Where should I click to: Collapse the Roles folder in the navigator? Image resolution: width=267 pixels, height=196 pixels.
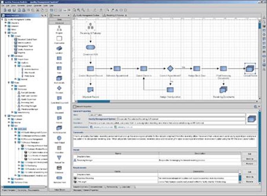pyautogui.click(x=9, y=82)
